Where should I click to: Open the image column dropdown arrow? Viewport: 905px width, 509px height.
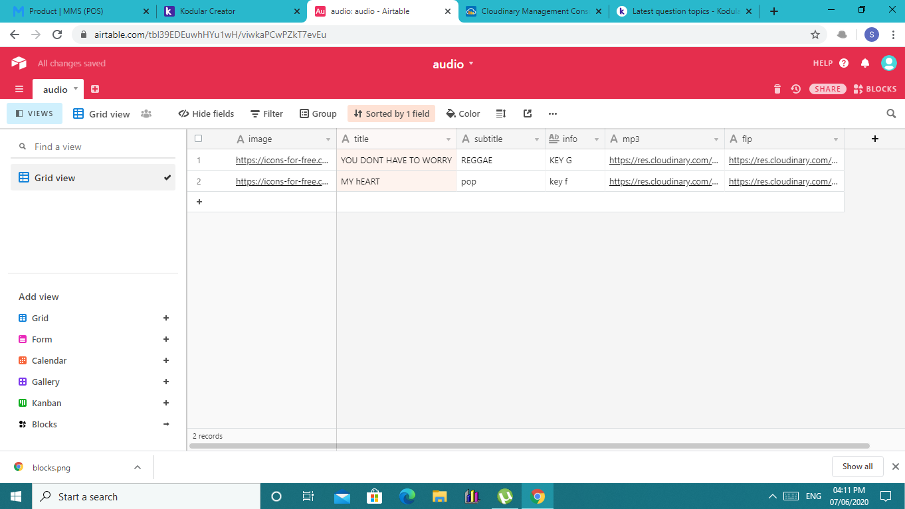click(328, 139)
